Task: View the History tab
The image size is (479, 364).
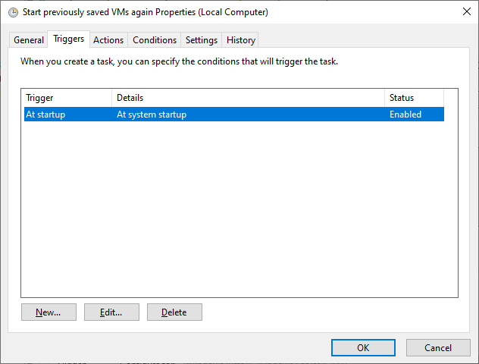Action: 240,40
